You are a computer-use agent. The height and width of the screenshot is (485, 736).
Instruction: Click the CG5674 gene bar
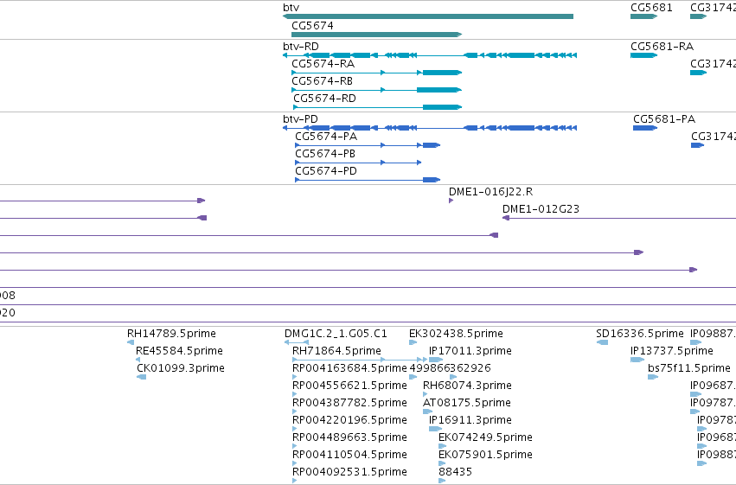(376, 35)
